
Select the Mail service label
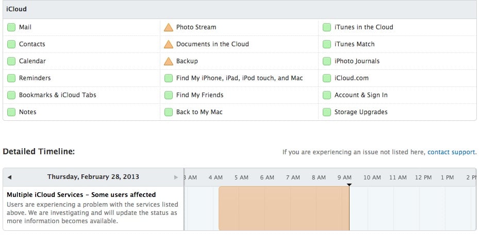pyautogui.click(x=25, y=27)
